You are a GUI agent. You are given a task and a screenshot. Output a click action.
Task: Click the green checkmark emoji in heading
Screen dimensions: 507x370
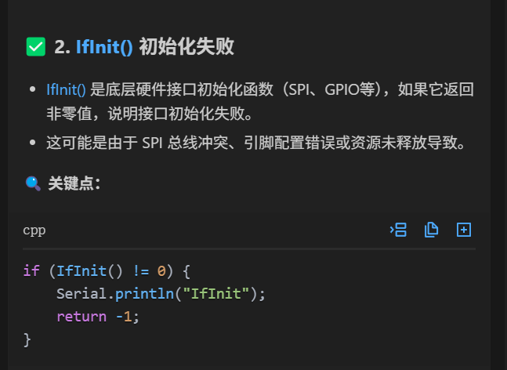point(36,47)
